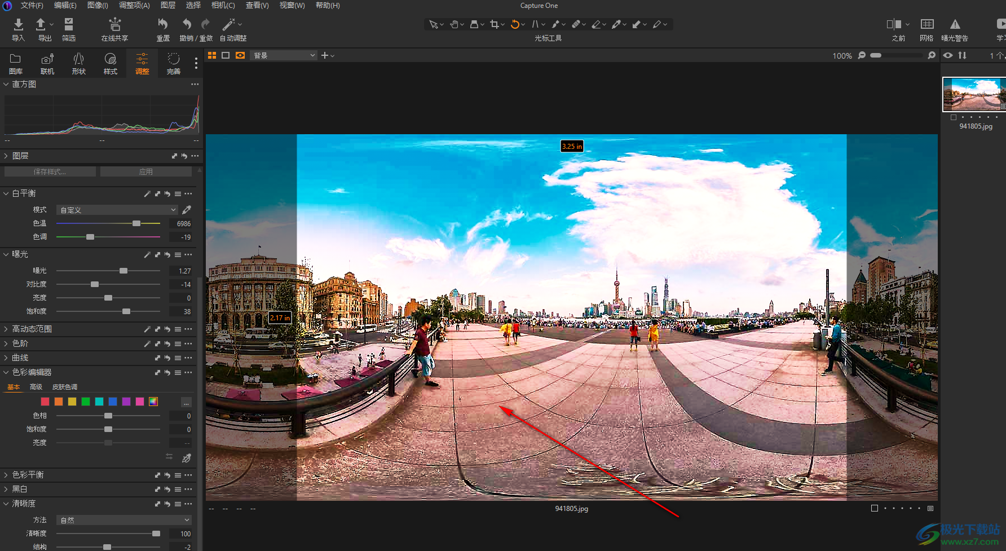Click the 重置 (Reset) icon

tap(162, 24)
